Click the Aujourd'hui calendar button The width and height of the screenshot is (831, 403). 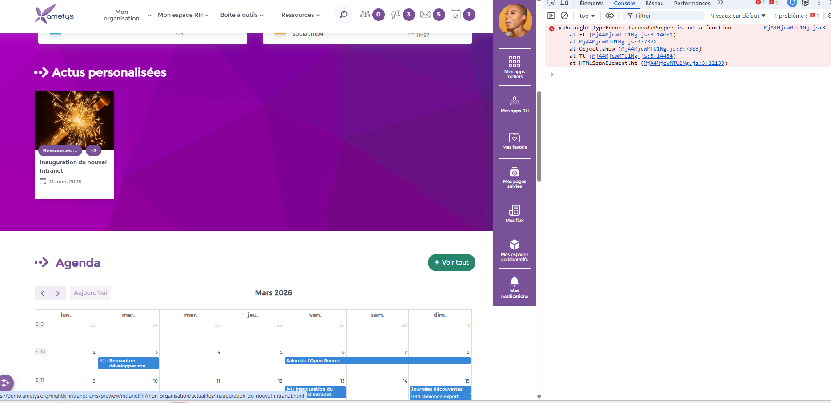tap(90, 293)
